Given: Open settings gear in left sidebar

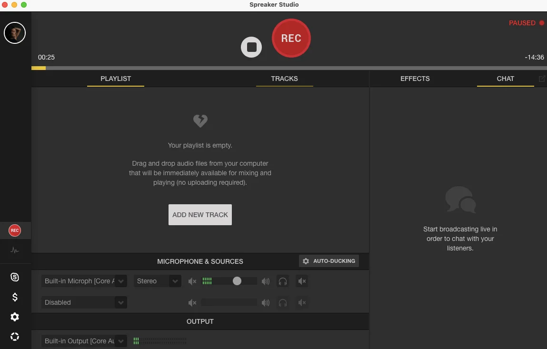Looking at the screenshot, I should click(x=15, y=317).
